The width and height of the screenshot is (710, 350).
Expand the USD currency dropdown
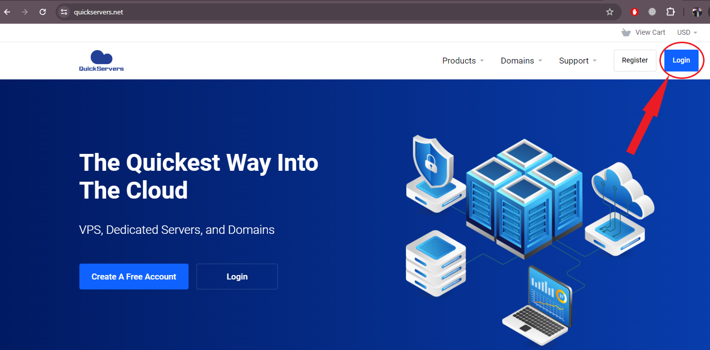[687, 32]
